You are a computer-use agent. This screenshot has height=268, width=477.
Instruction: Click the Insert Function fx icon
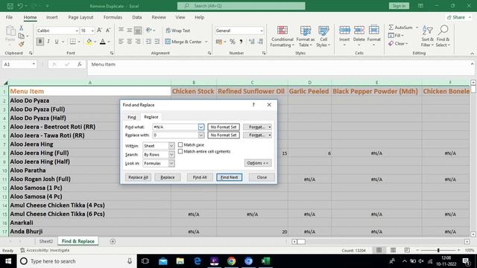(80, 64)
